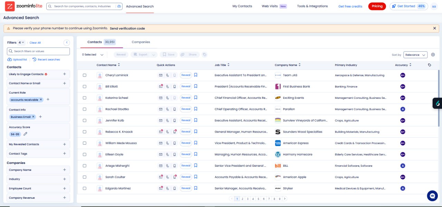Click the phone icon for Katarina Scheel
Image resolution: width=442 pixels, height=207 pixels.
[x=167, y=98]
